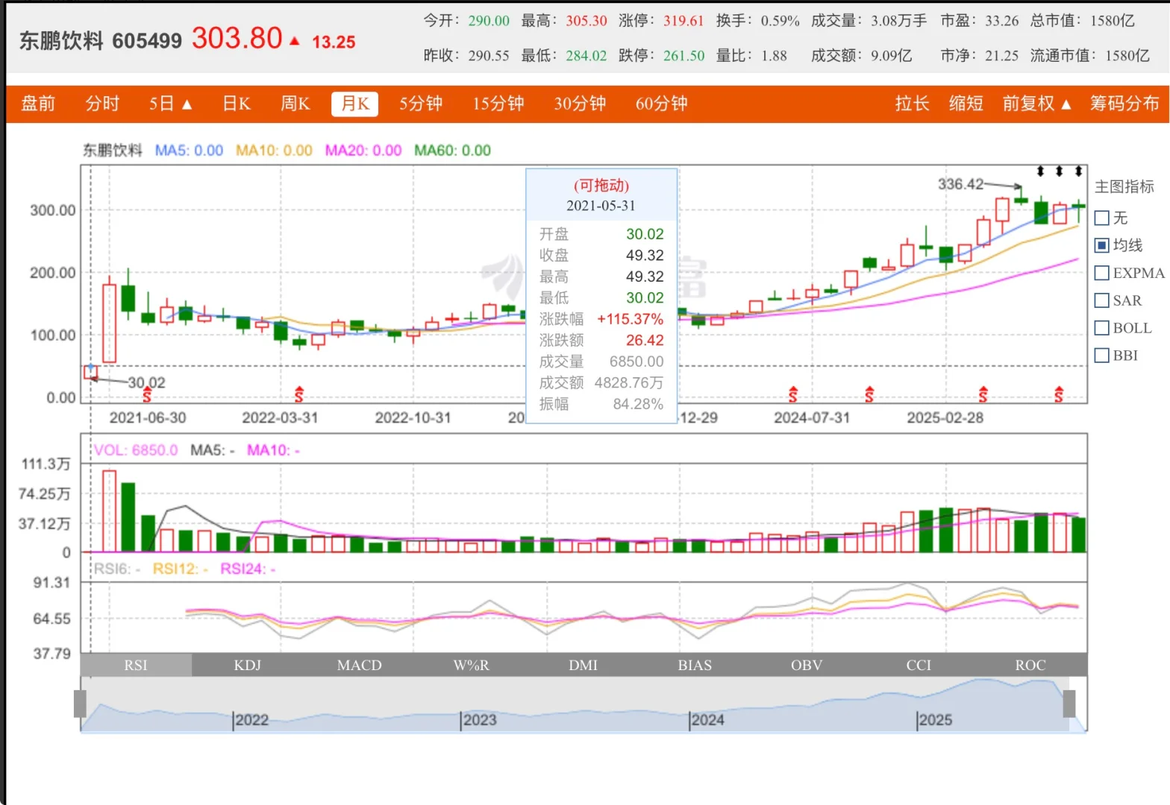Switch to 60分钟 chart tab
The image size is (1170, 805).
[661, 104]
